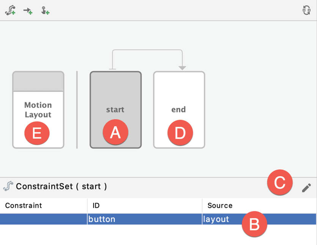Click the Source column header

(x=220, y=205)
